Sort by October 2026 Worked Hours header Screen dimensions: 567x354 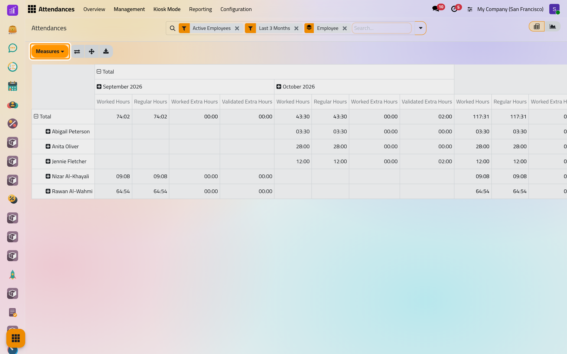(293, 102)
